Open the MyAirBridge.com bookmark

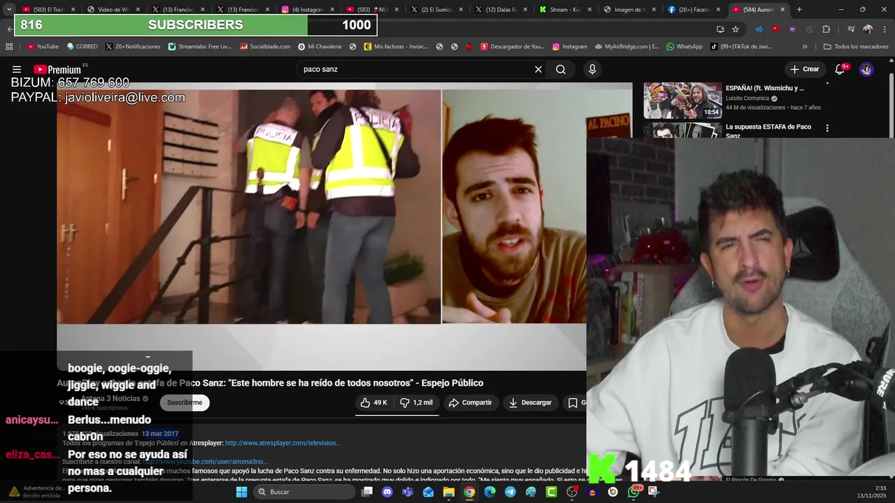pos(626,47)
